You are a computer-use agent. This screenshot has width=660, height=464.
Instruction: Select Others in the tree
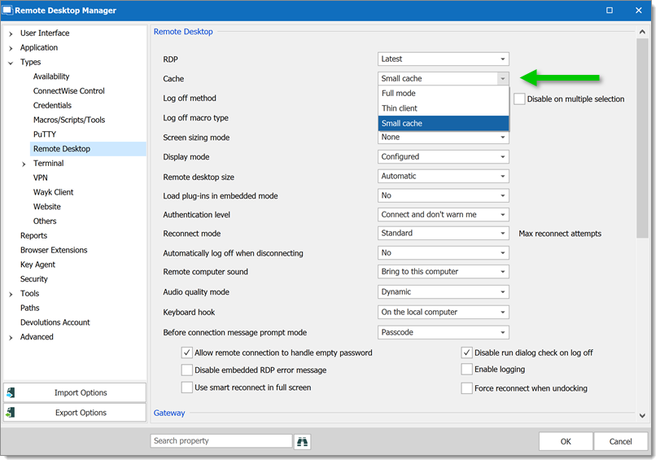[45, 221]
